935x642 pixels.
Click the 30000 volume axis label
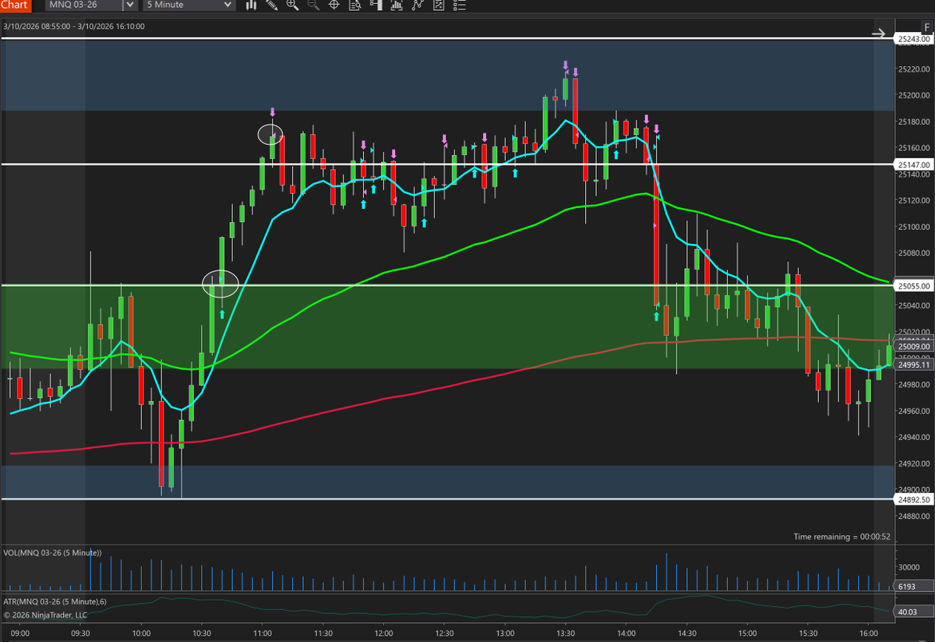[x=910, y=567]
